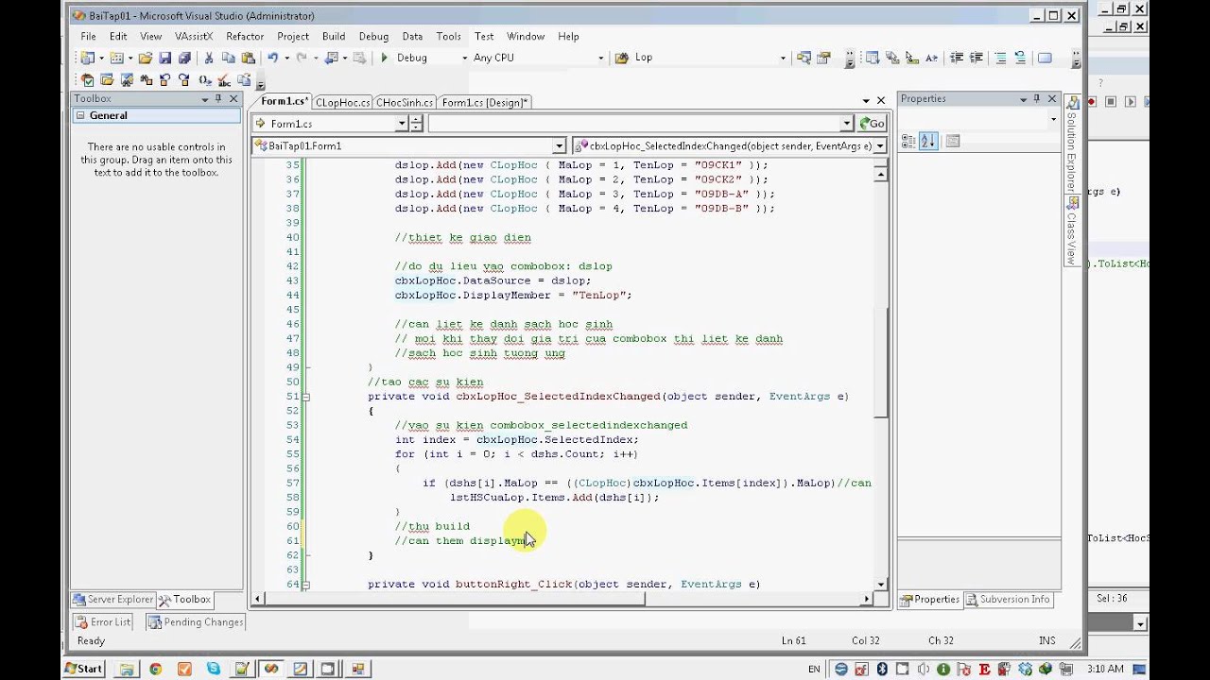Open the Solution Explorer side tab
The height and width of the screenshot is (680, 1210).
[1072, 144]
